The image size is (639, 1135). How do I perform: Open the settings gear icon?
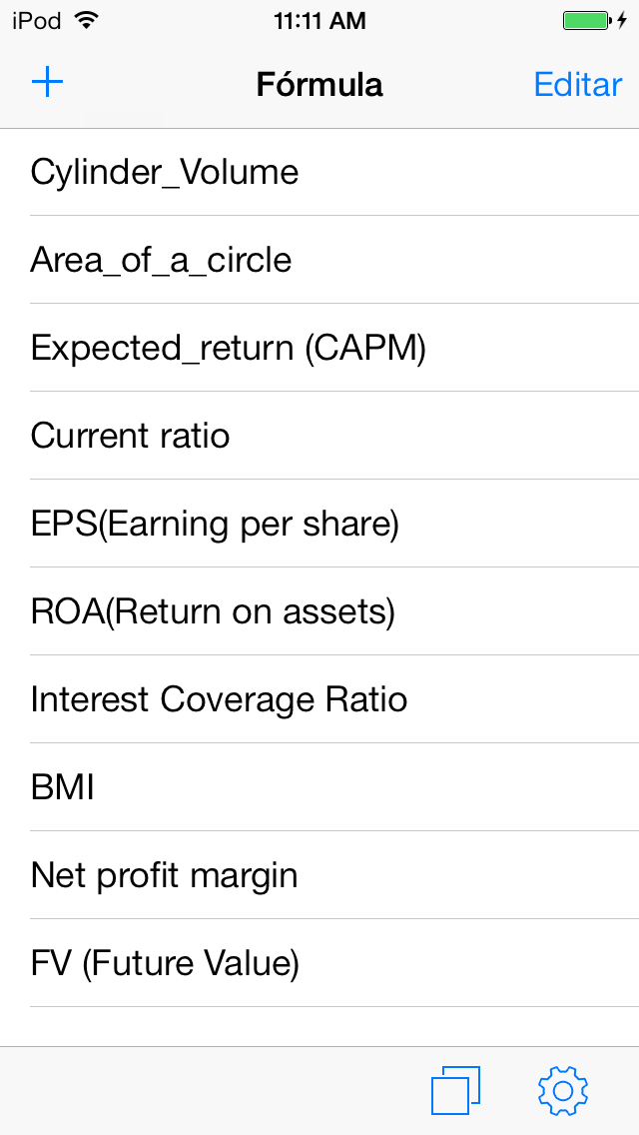pyautogui.click(x=562, y=1090)
